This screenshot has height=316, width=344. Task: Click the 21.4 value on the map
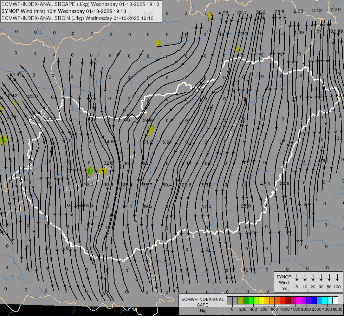(x=14, y=74)
